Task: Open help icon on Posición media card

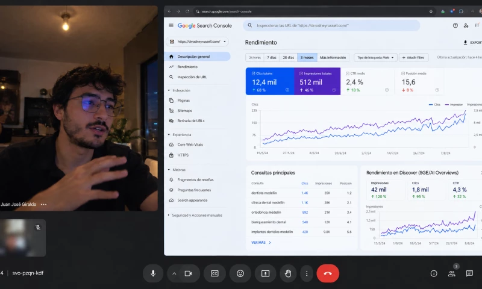Action: (x=437, y=90)
